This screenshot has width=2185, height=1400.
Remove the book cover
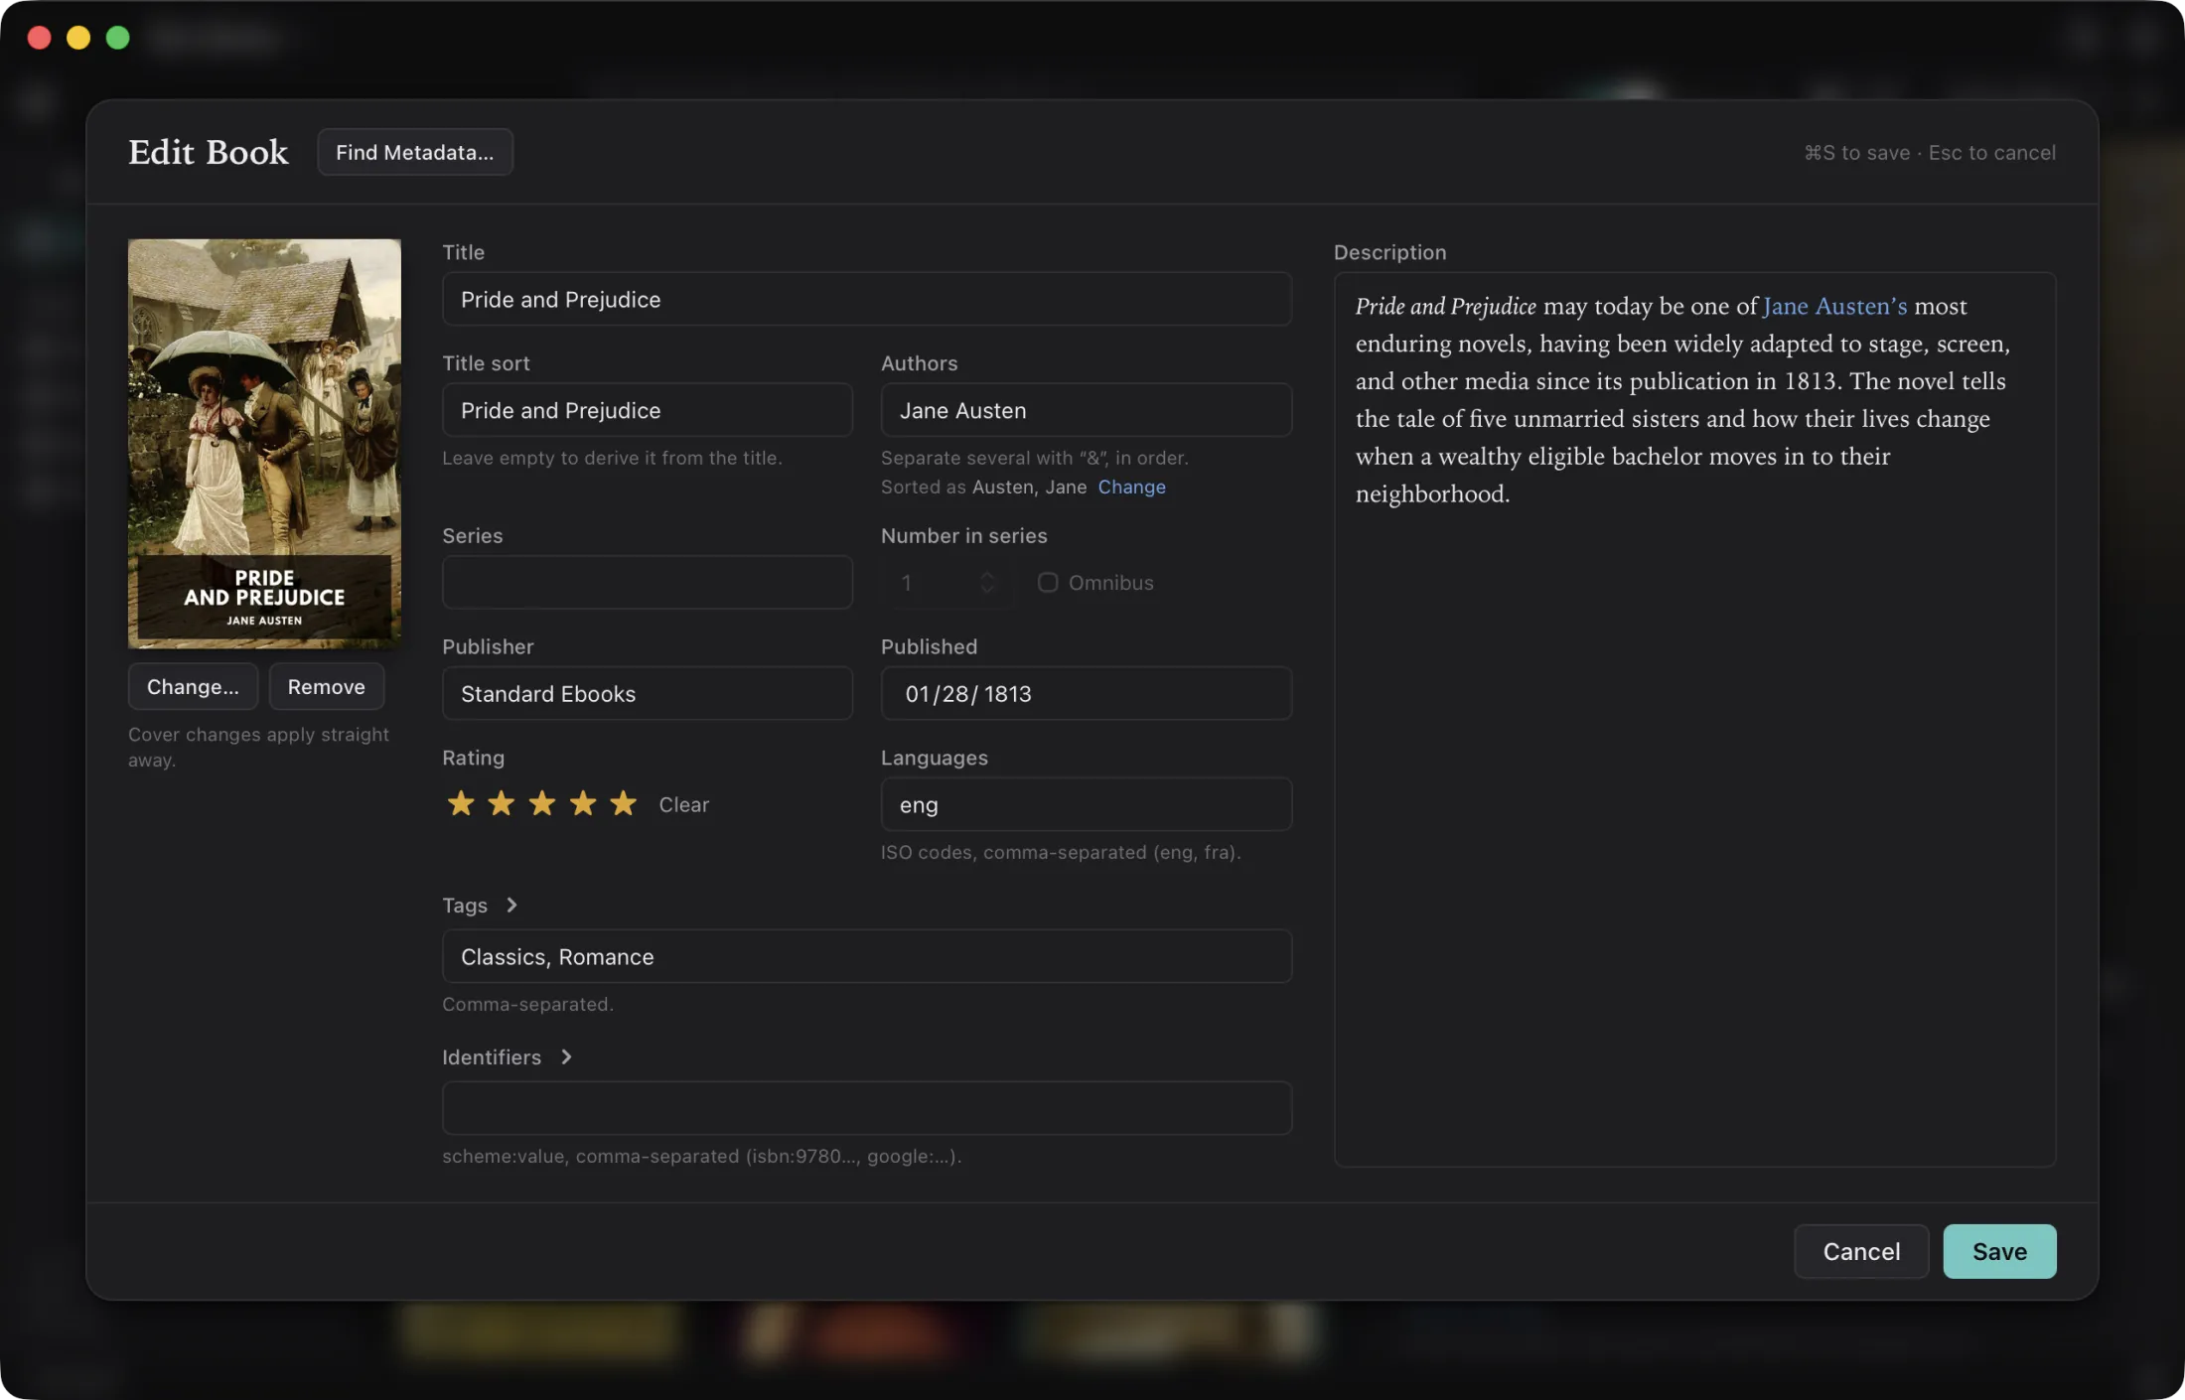point(326,686)
